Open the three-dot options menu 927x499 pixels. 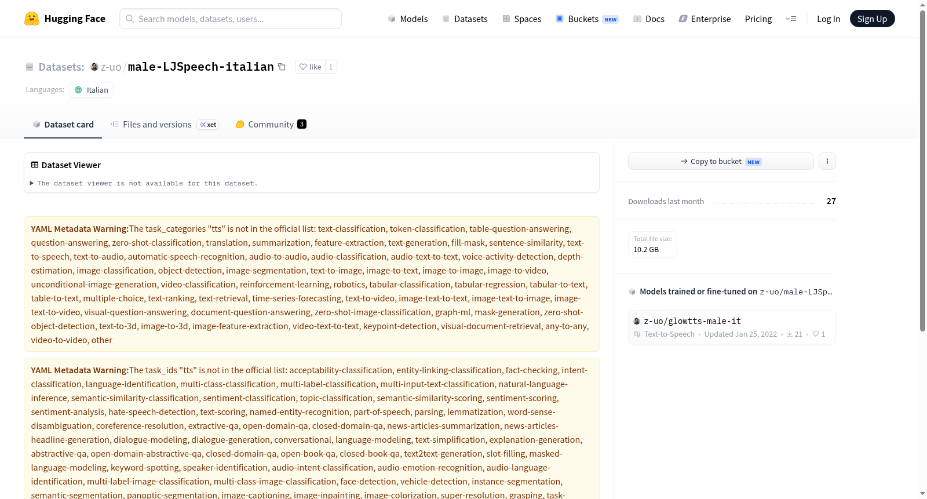827,161
